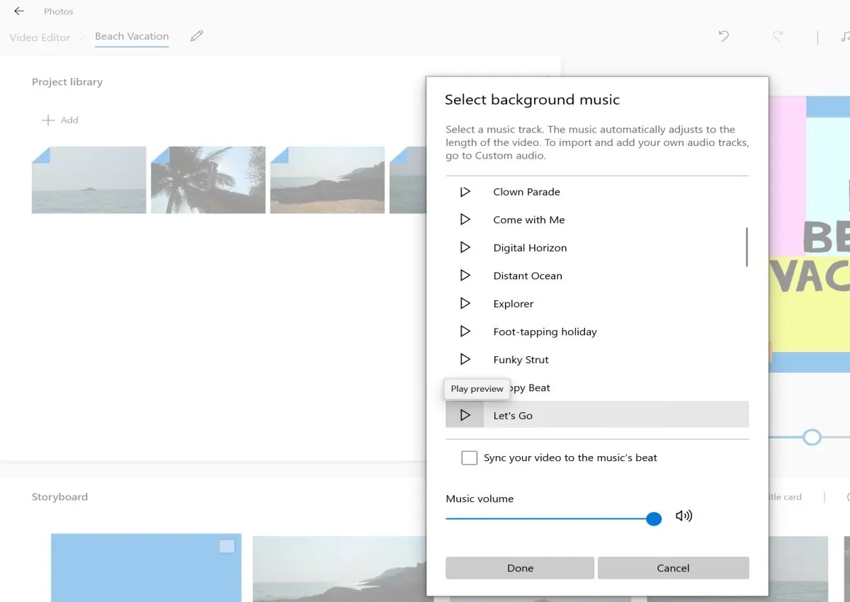This screenshot has width=850, height=602.
Task: Rename the project using the pencil icon
Action: pos(196,36)
